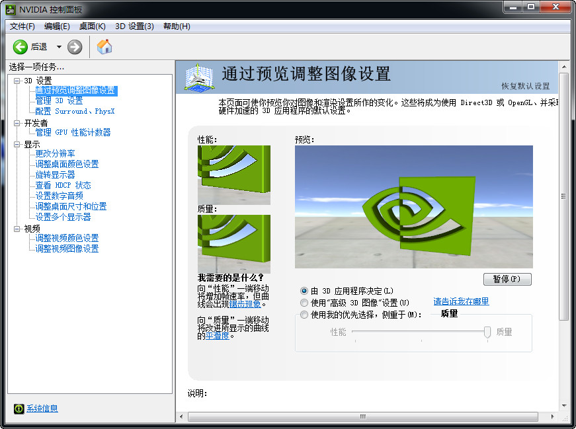The width and height of the screenshot is (576, 429).
Task: Click the system information icon at bottom left
Action: pos(19,409)
